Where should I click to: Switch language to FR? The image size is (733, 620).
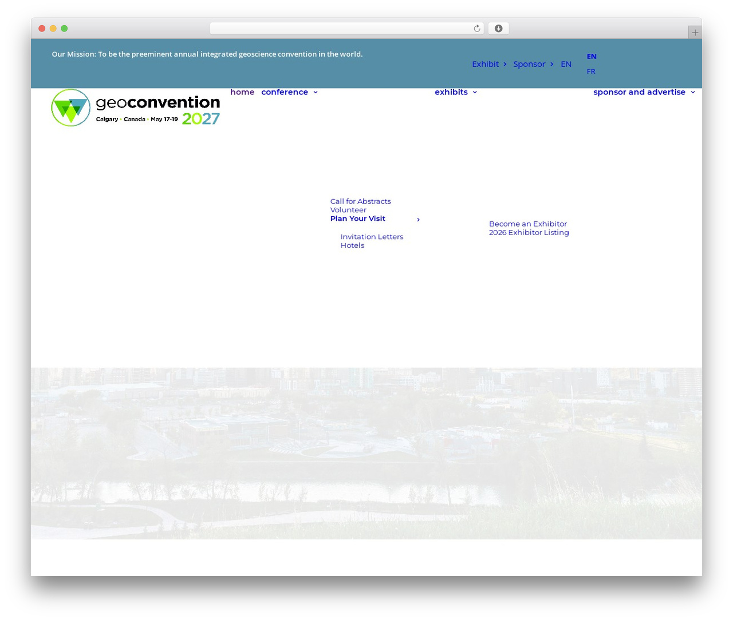click(591, 71)
